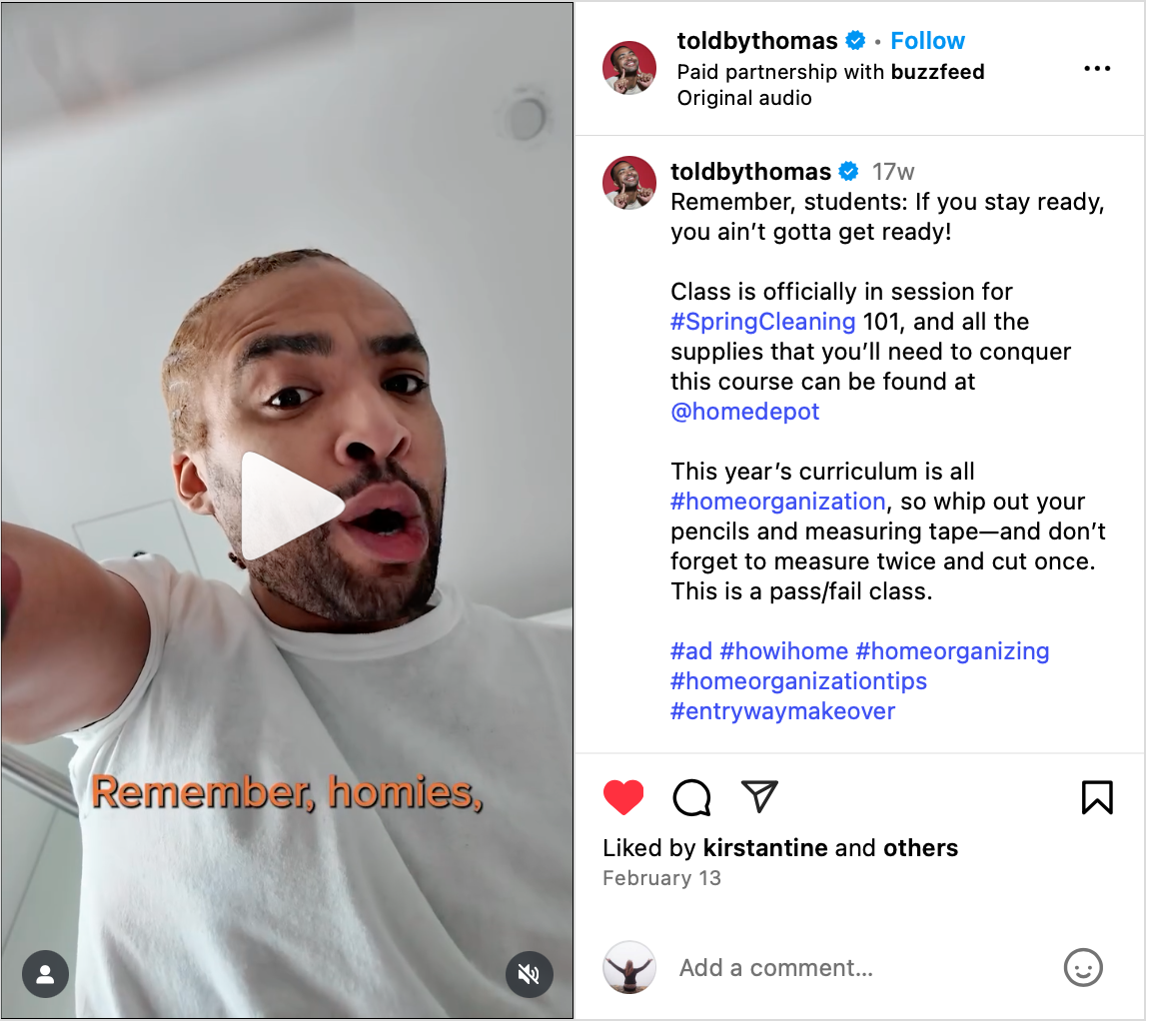Show others who liked the post
The height and width of the screenshot is (1021, 1151).
[x=920, y=848]
